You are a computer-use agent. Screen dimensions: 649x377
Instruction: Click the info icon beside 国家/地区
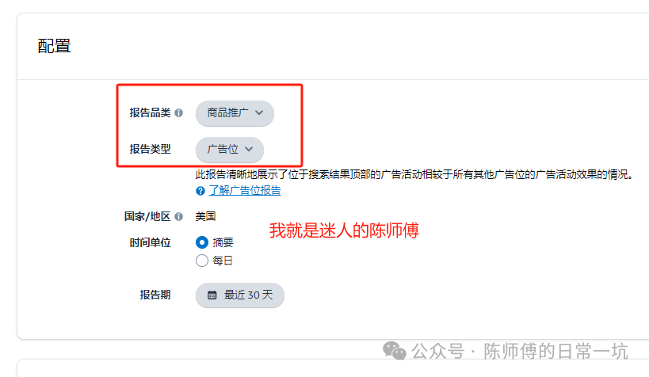coord(179,216)
